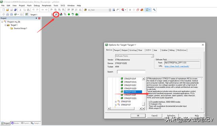
Task: Expand the debug session dropdown arrow
Action: (x=125, y=10)
